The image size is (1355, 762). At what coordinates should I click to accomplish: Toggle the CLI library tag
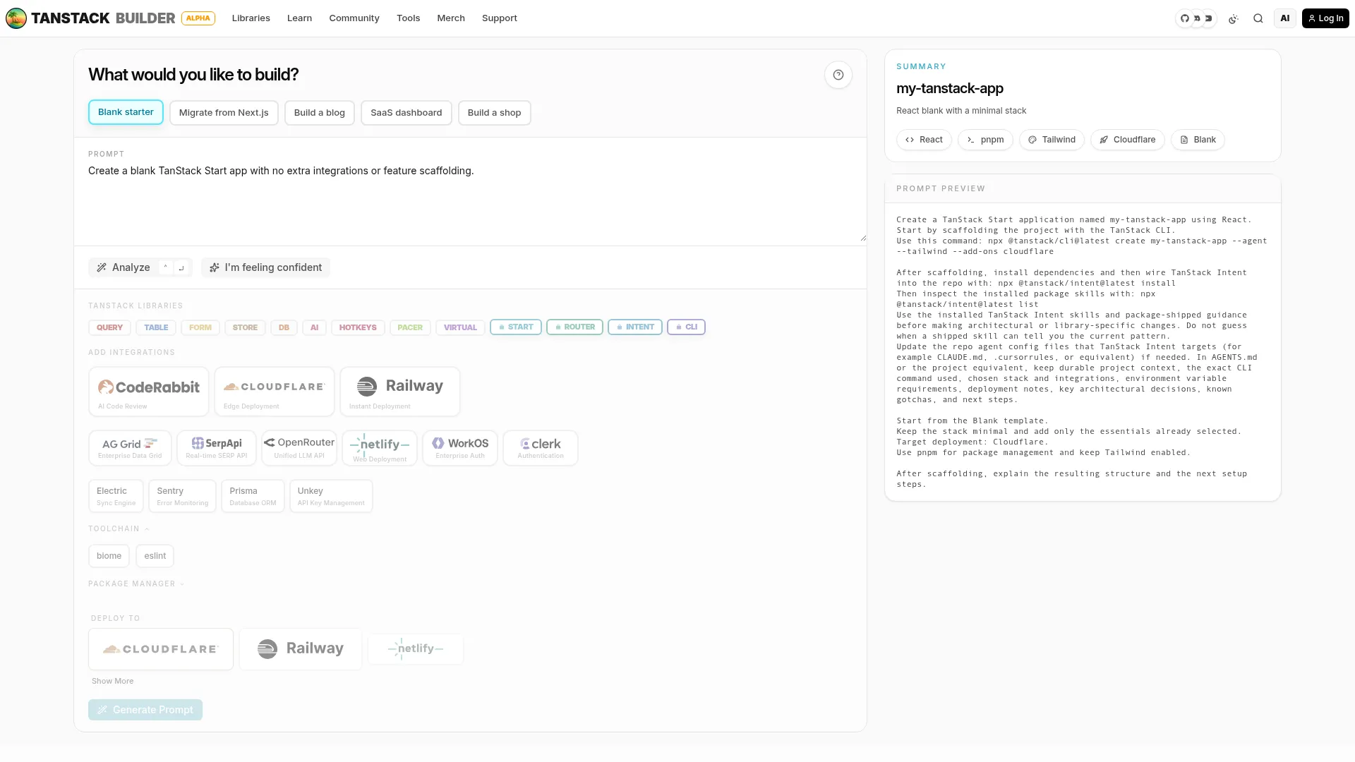coord(686,327)
